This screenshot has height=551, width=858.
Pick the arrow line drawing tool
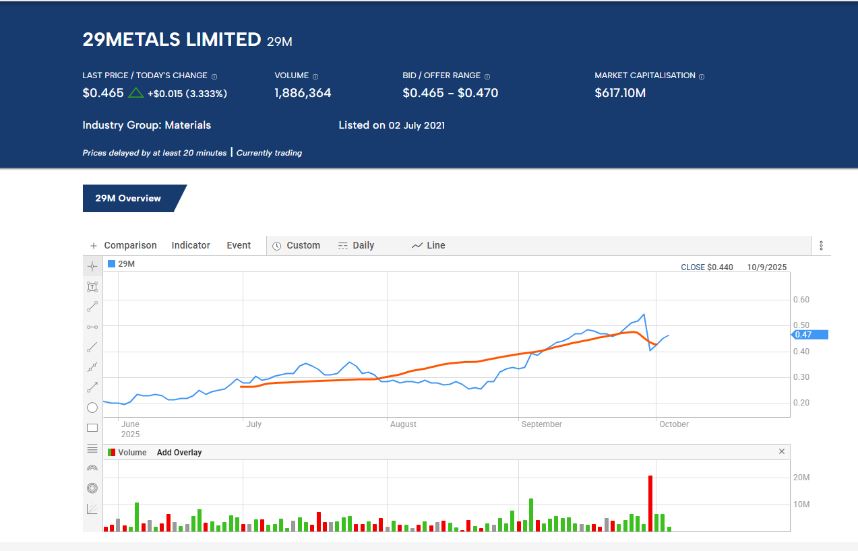92,387
